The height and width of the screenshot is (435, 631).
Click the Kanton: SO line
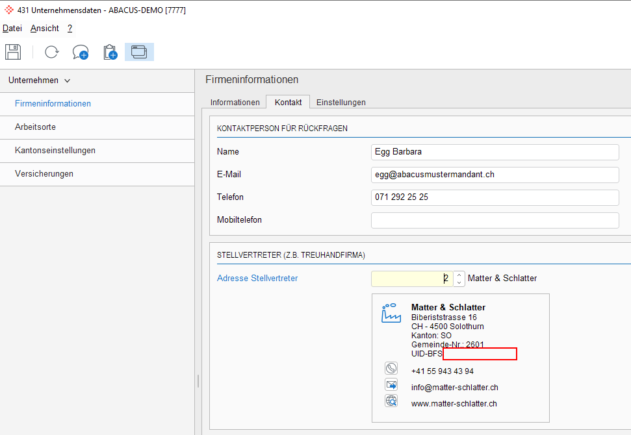(431, 335)
